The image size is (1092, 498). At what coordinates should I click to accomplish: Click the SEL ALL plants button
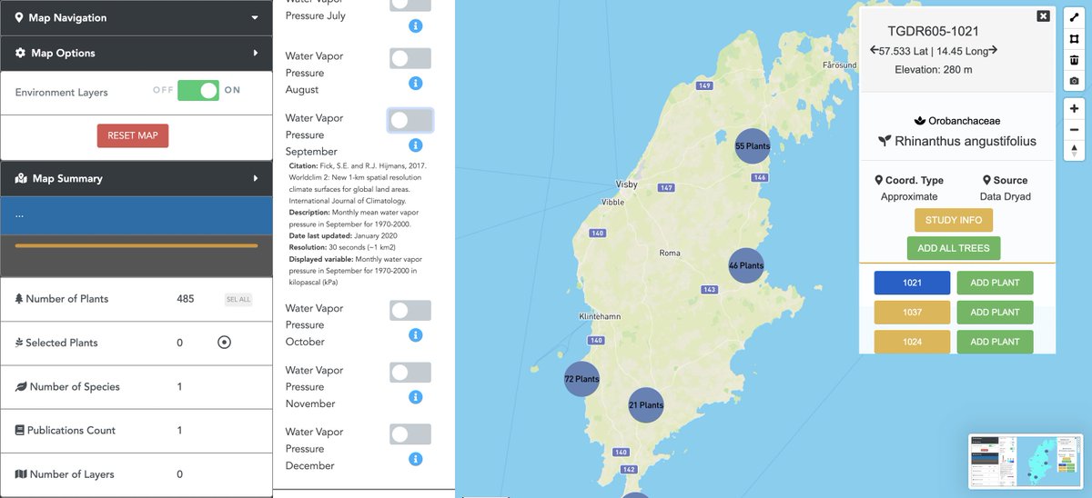pos(238,299)
